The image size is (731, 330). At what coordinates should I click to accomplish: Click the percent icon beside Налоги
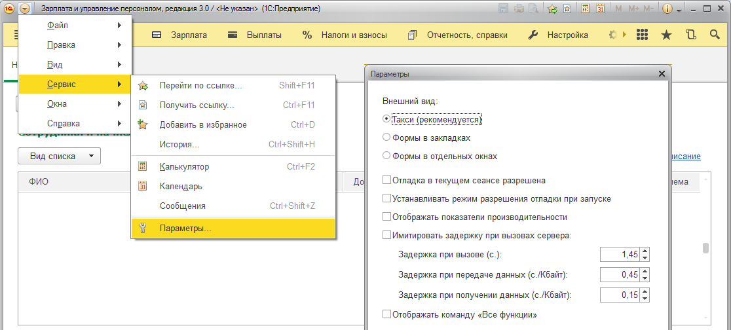coord(307,35)
